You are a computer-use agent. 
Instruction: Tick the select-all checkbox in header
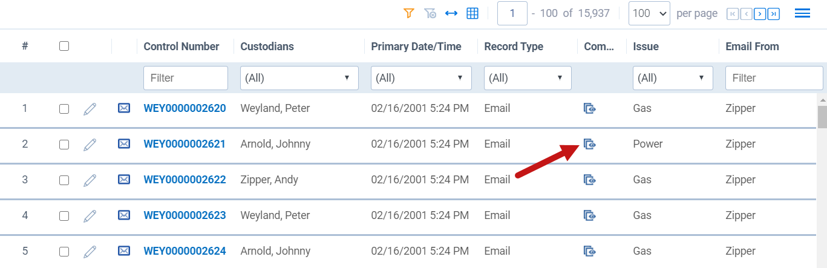(64, 46)
